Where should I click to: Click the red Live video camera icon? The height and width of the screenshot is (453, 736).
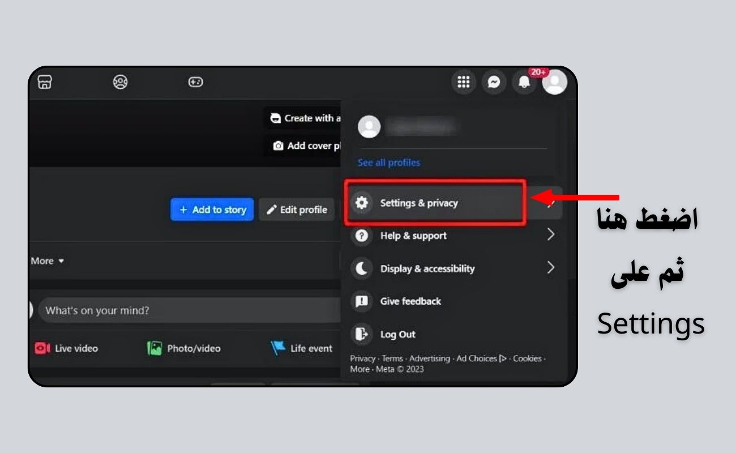pos(42,348)
